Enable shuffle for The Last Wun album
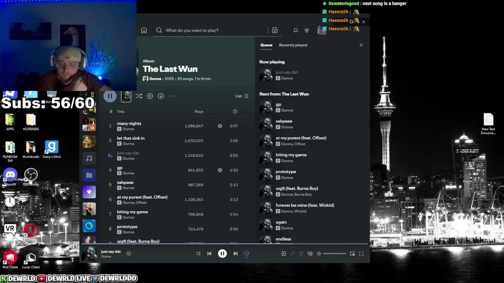The image size is (504, 283). 139,96
